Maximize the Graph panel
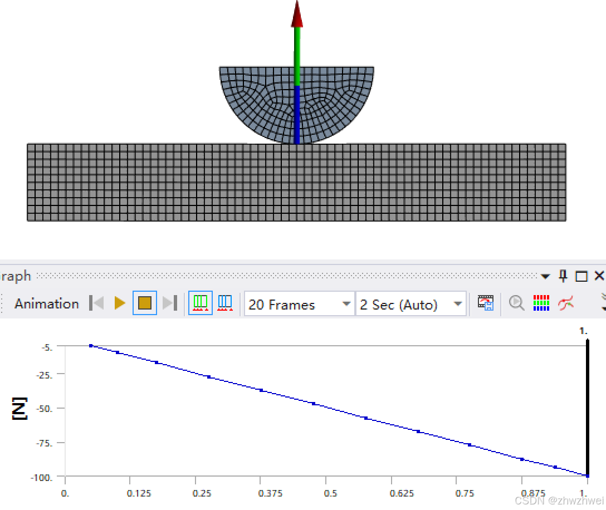The height and width of the screenshot is (510, 606). point(581,276)
